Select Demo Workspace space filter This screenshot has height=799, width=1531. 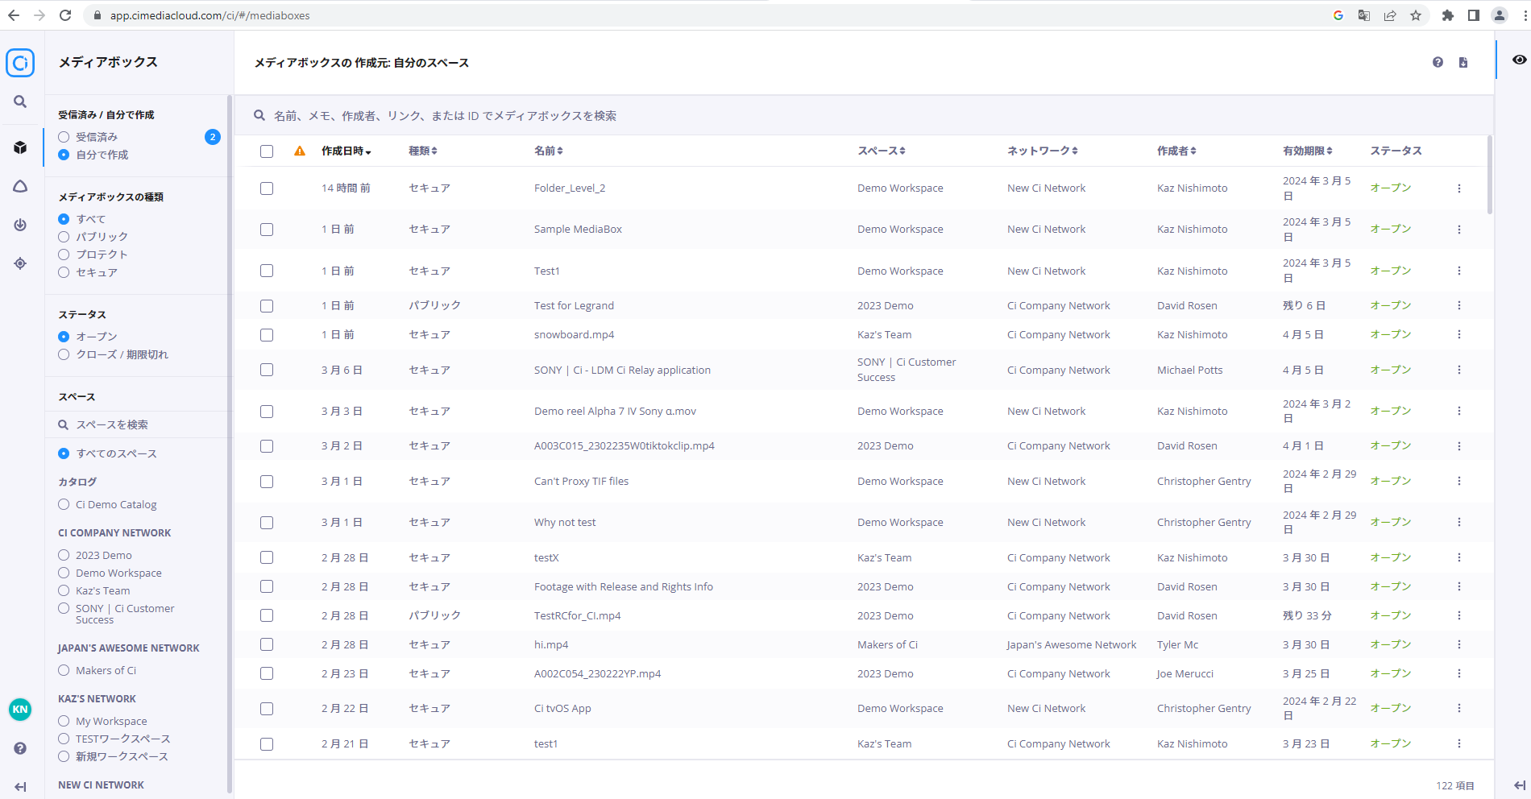(64, 573)
